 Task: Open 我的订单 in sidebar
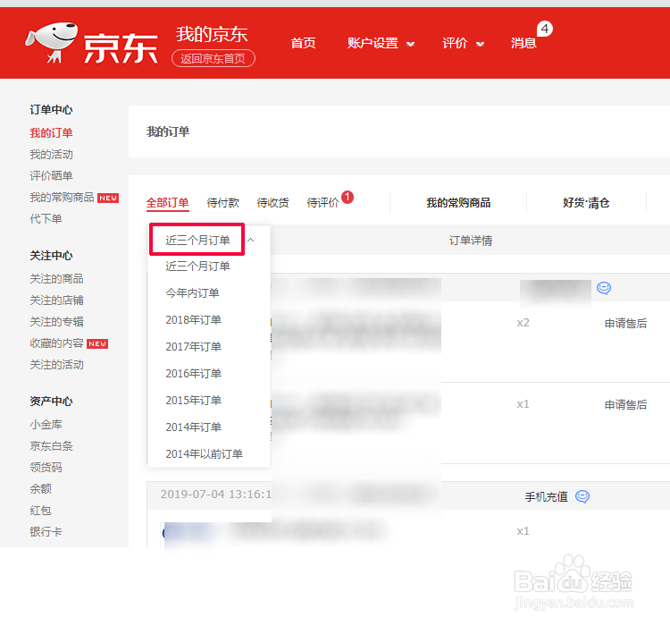point(51,133)
